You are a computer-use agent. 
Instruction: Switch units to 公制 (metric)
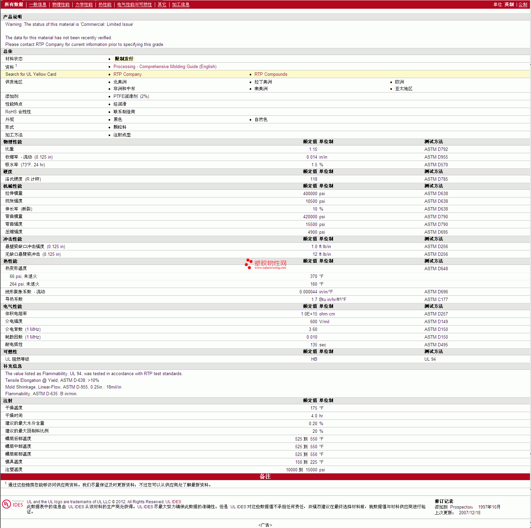(x=523, y=5)
